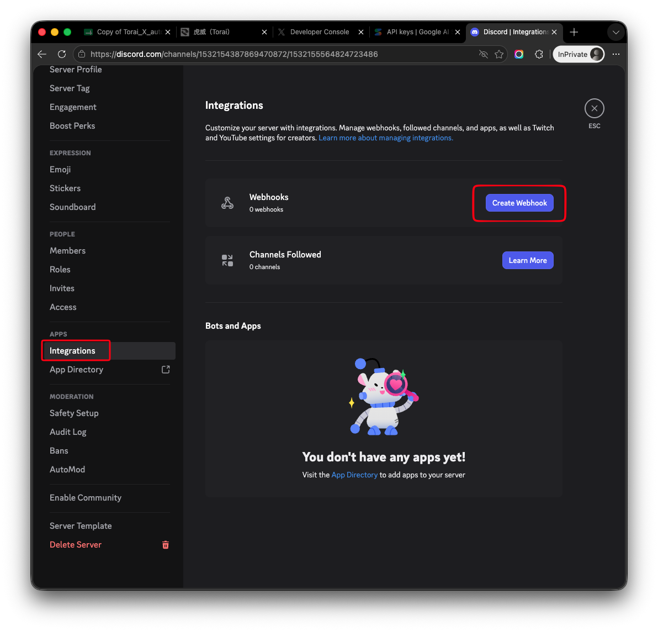Click the Channels Followed icon

click(227, 260)
